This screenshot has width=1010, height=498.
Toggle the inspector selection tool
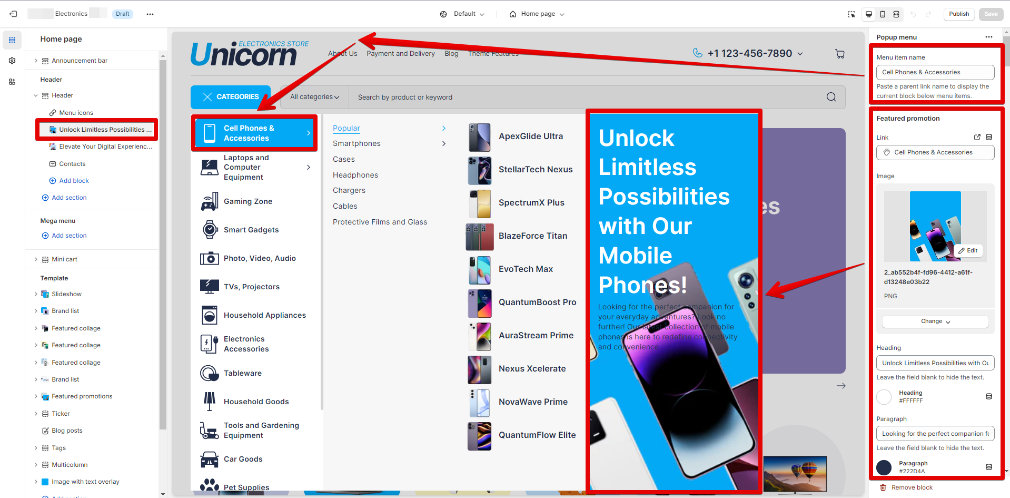click(x=851, y=14)
